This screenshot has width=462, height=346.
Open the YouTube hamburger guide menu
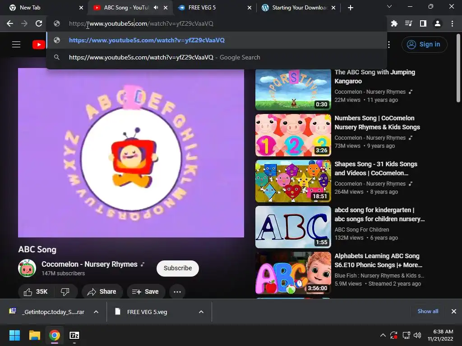click(x=16, y=45)
